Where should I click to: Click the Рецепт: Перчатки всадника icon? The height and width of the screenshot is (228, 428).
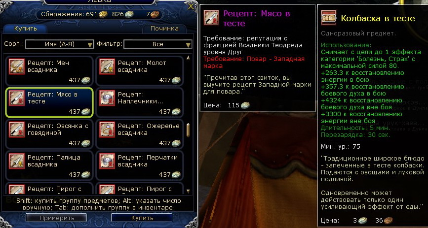107,161
